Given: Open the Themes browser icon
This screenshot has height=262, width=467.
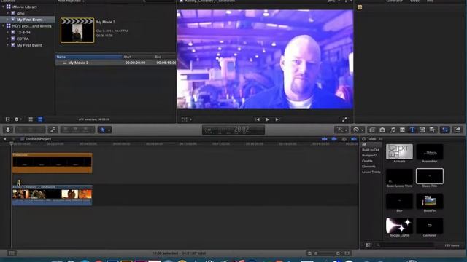Looking at the screenshot, I should click(x=432, y=130).
